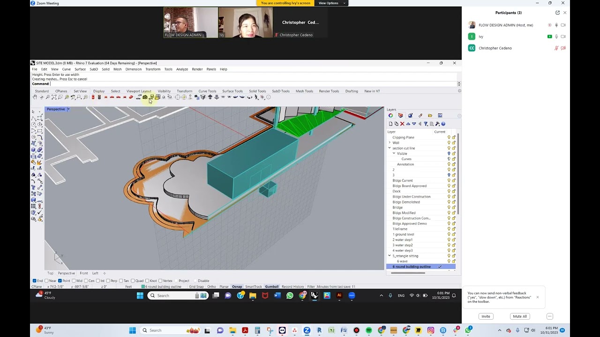Screen dimensions: 600x337
Task: Open Adobe Illustrator from shared taskbar
Action: click(x=339, y=295)
